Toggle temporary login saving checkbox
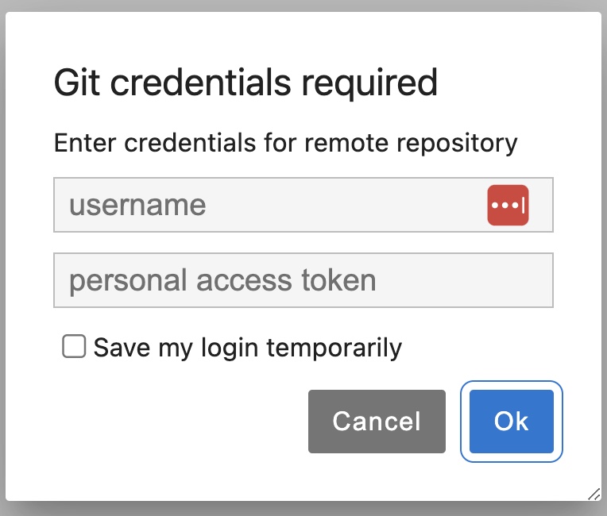This screenshot has width=607, height=516. (x=74, y=347)
